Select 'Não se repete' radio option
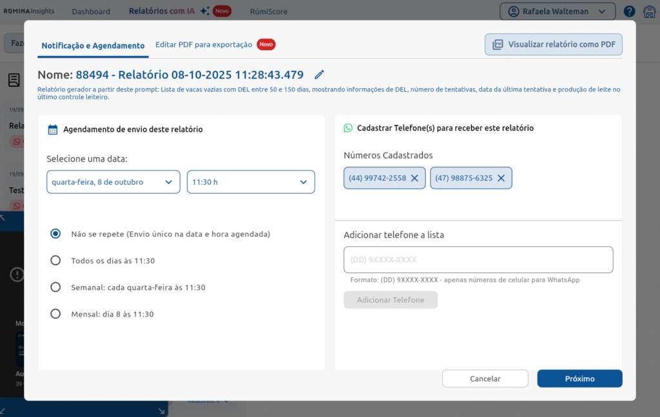The image size is (660, 417). coord(56,234)
